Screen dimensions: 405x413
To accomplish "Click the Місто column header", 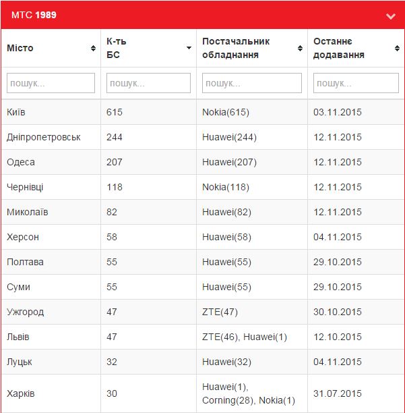I will click(x=51, y=48).
